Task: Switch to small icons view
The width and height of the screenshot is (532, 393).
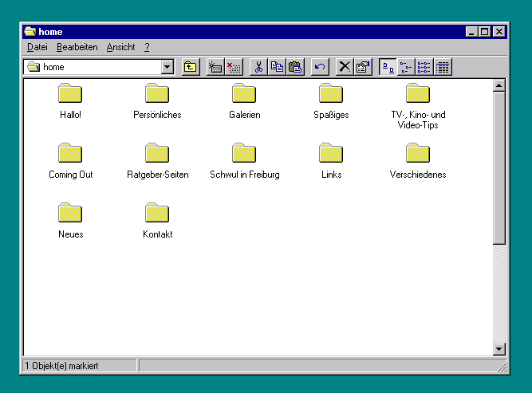Action: [x=406, y=67]
